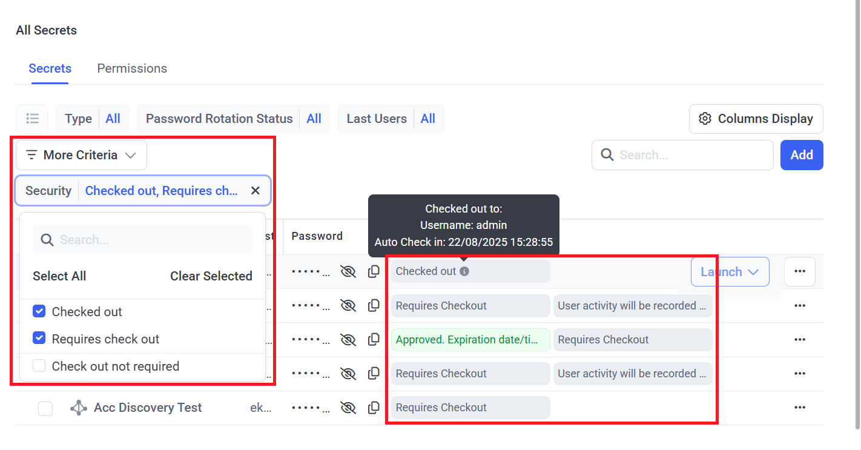
Task: Open three-dot menu beside the Launch button
Action: (x=799, y=271)
